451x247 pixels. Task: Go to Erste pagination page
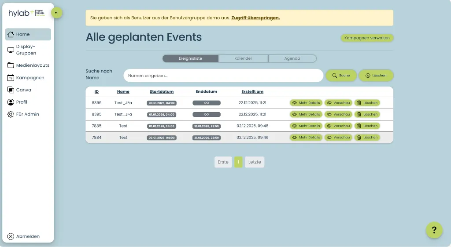point(223,162)
